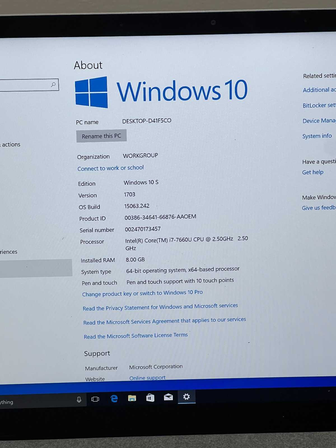Image resolution: width=336 pixels, height=448 pixels.
Task: Click the About page heading
Action: click(x=88, y=65)
